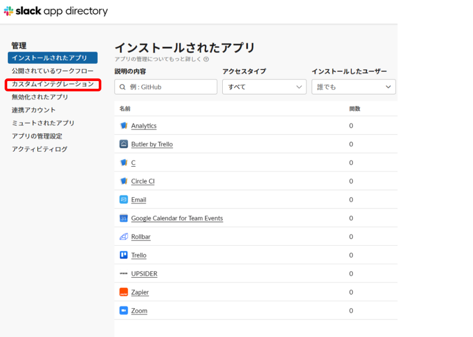The width and height of the screenshot is (473, 337).
Task: Click the slack app directory title
Action: click(x=62, y=11)
